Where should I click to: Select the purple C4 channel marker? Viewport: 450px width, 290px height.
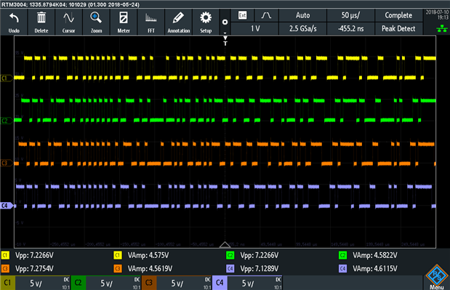coord(7,206)
